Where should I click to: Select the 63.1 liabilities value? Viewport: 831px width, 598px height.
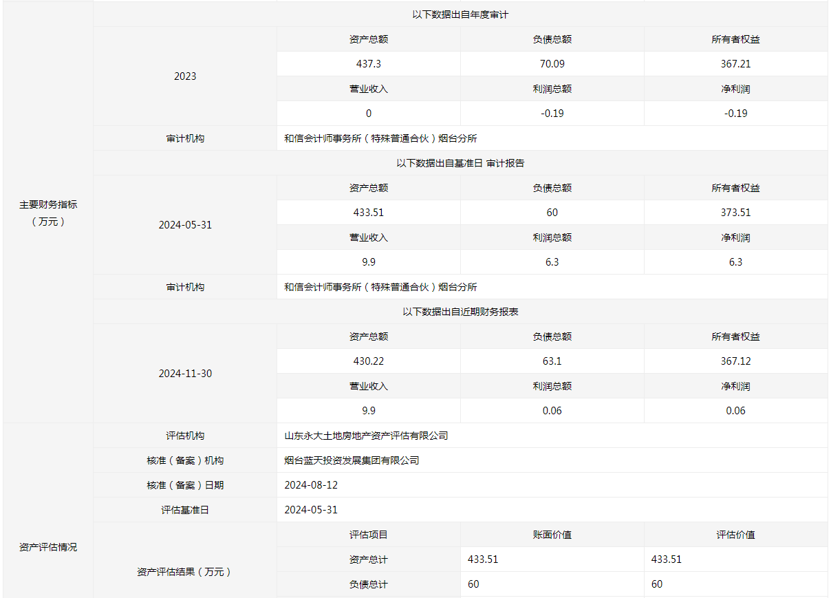pyautogui.click(x=552, y=361)
